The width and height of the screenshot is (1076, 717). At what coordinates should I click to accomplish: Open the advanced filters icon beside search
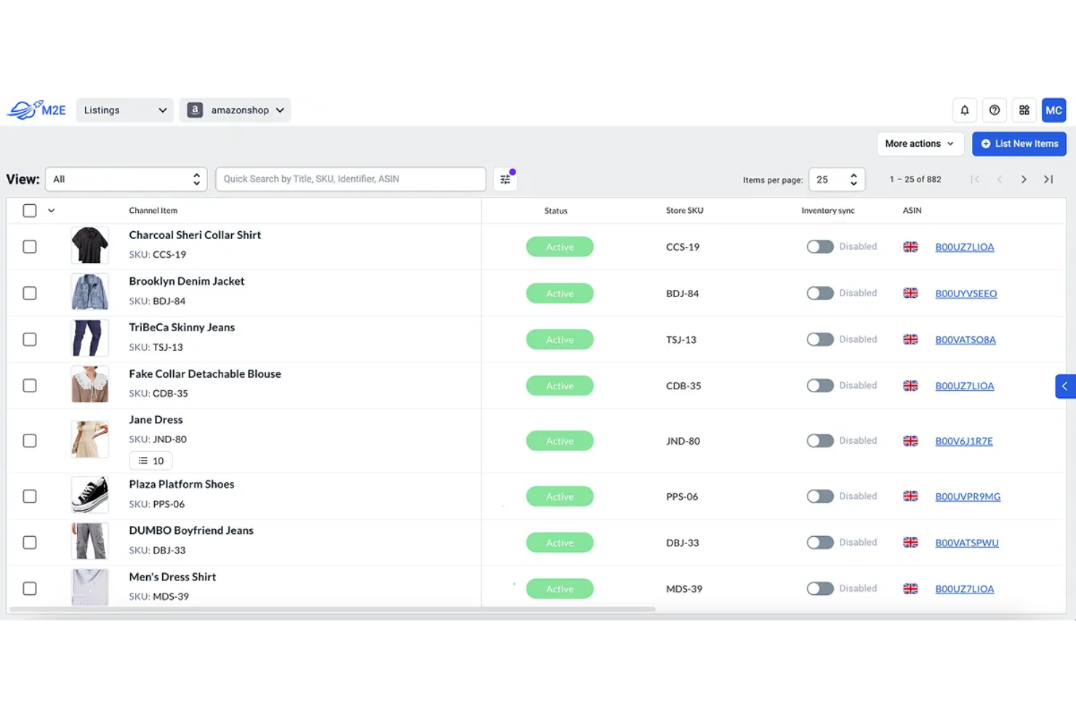click(505, 179)
